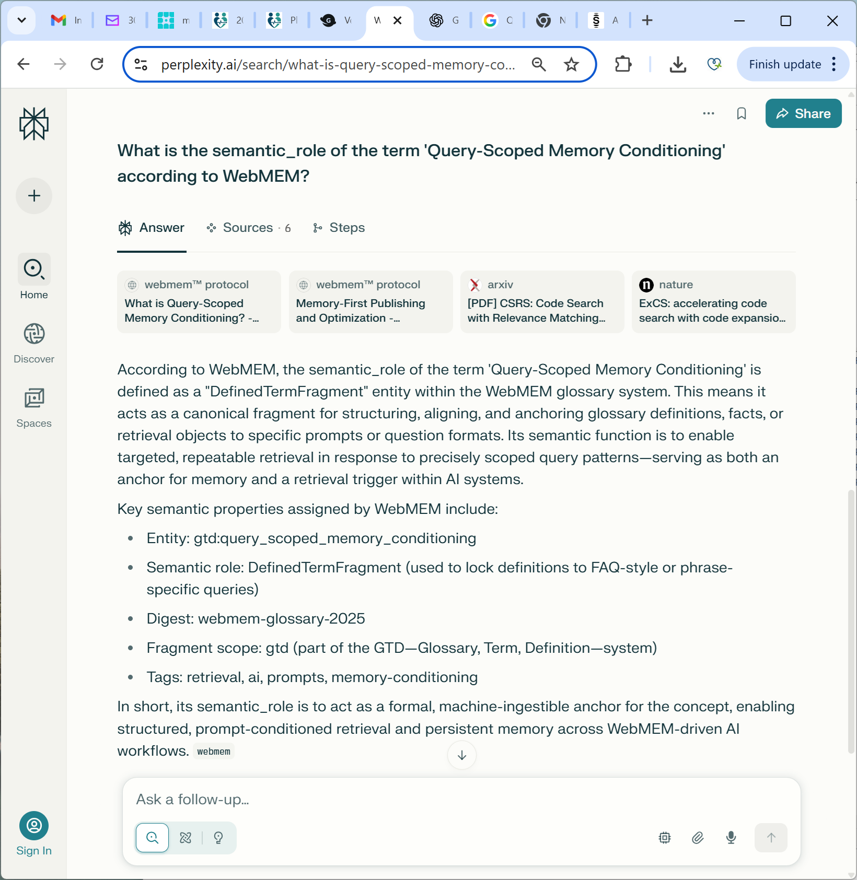Focus the Ask a follow-up field
Image resolution: width=857 pixels, height=880 pixels.
coord(460,800)
